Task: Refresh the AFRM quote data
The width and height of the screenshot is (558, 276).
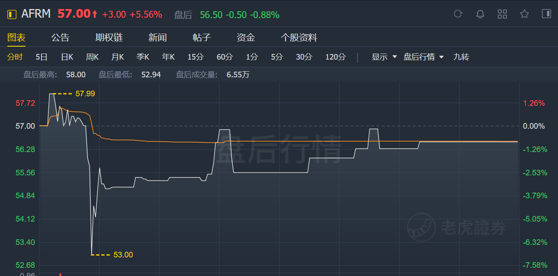Action: coord(458,14)
